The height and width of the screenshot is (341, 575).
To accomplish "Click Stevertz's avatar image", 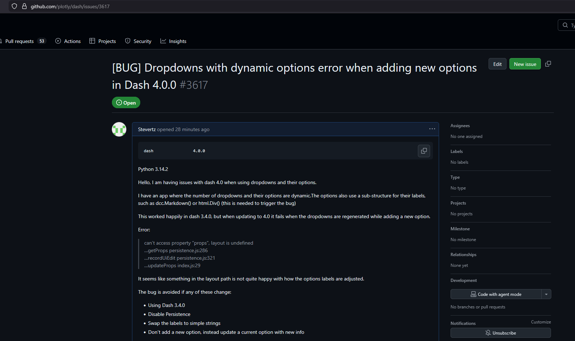I will coord(119,129).
